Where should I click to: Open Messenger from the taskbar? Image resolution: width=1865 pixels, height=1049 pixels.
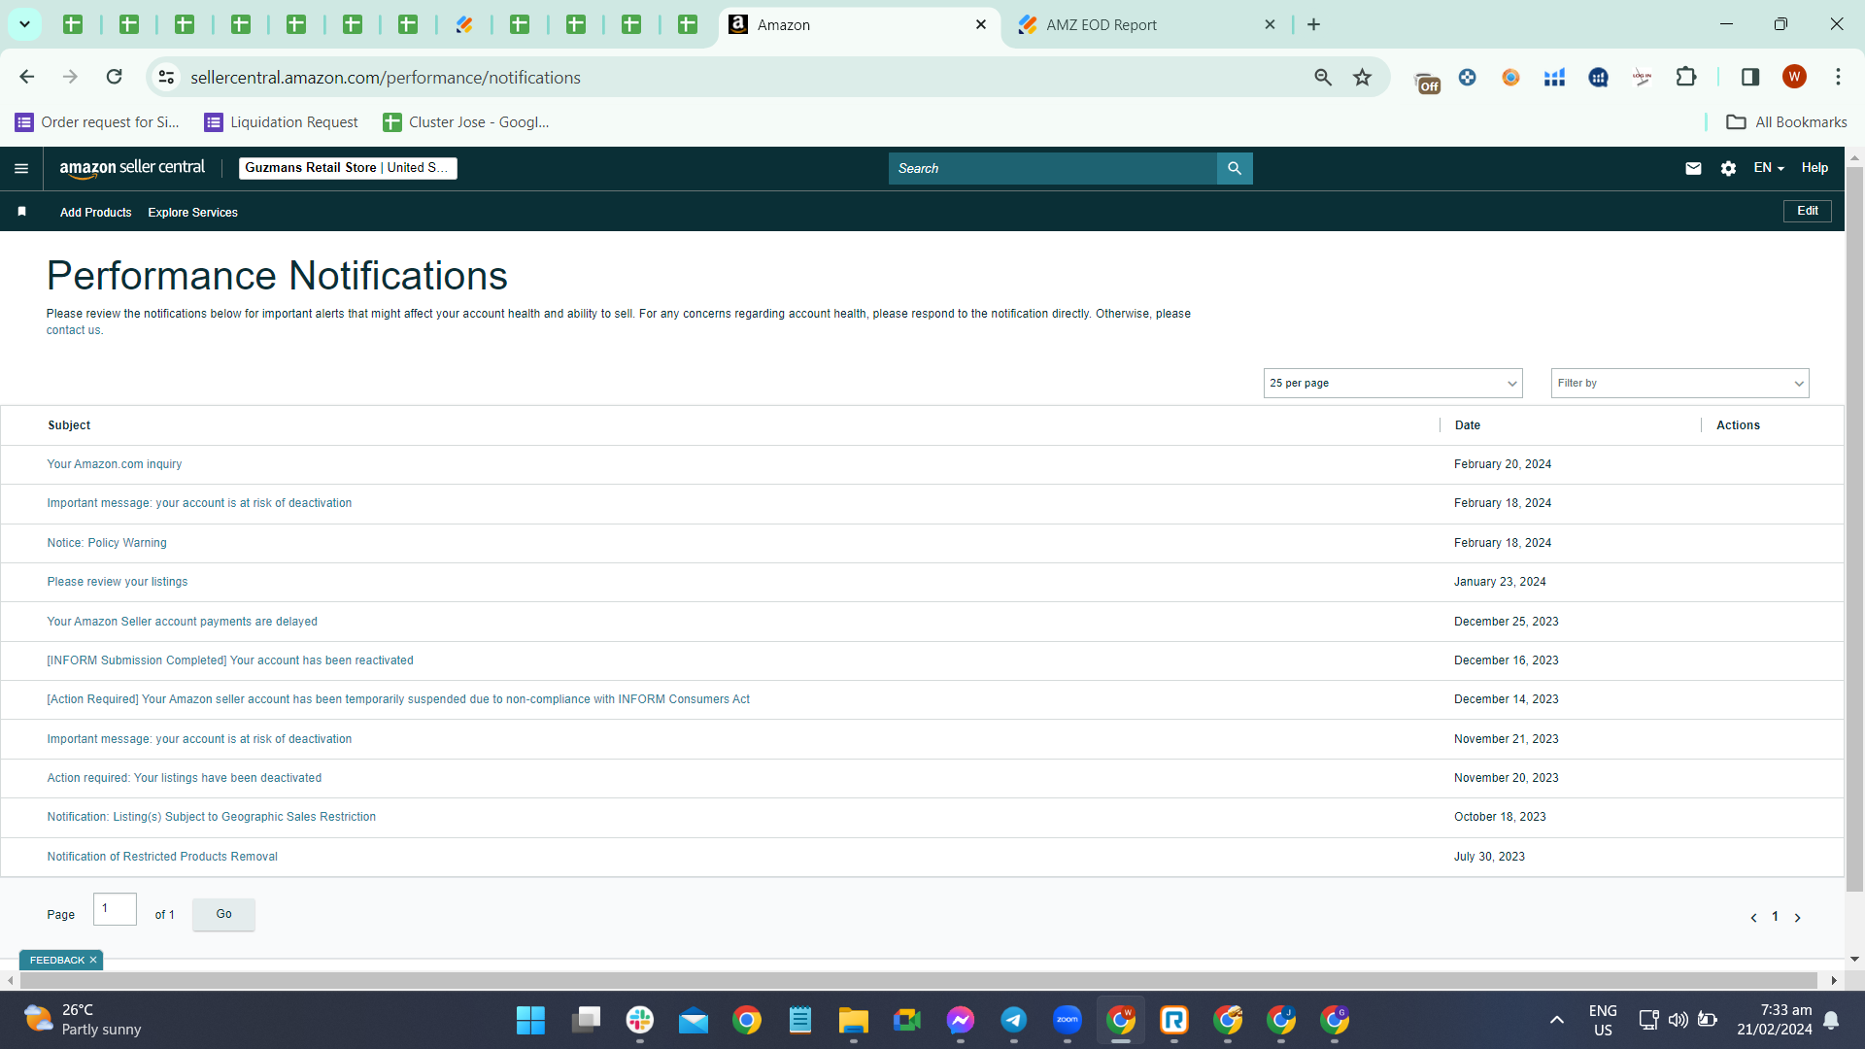961,1020
